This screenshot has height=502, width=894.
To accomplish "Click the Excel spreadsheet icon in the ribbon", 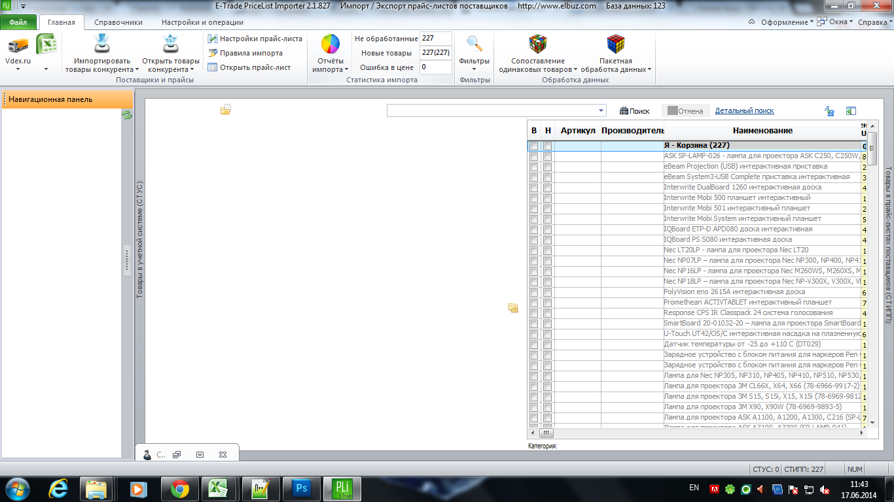I will [46, 44].
